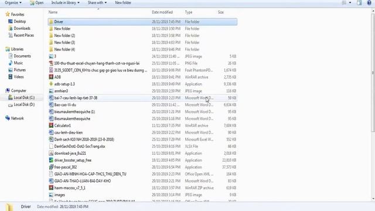Select the adb-setup-1.3 application icon
The width and height of the screenshot is (375, 211).
[x=51, y=84]
